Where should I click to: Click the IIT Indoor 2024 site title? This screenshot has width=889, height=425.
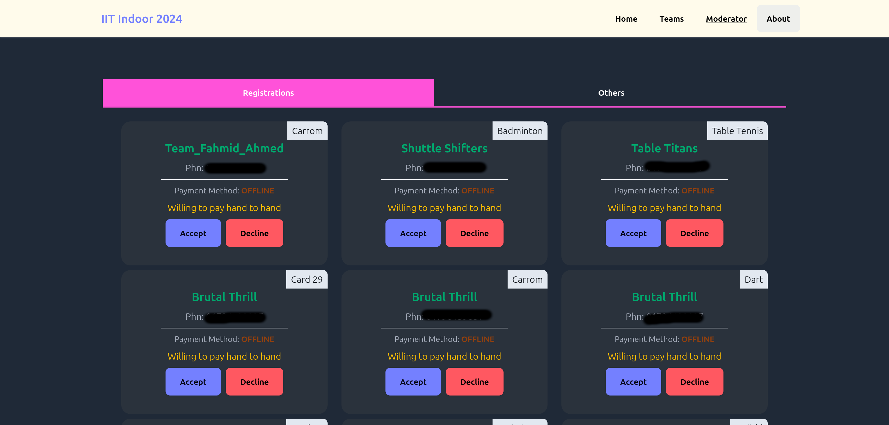[x=142, y=19]
